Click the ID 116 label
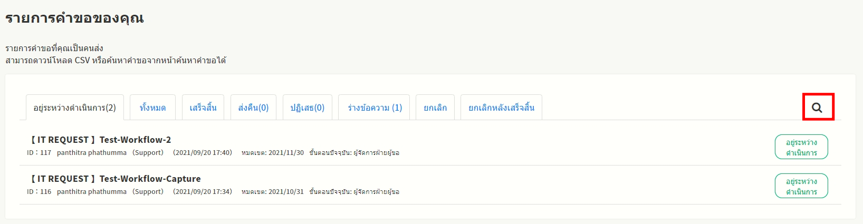 [x=39, y=192]
